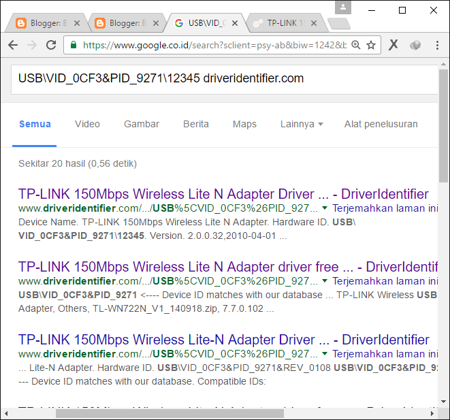Click the X extension icon in toolbar
This screenshot has height=420, width=450.
pyautogui.click(x=393, y=45)
